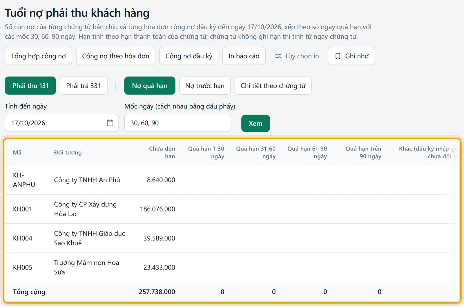Focus the Mốc ngày input field
The image size is (464, 306).
coord(178,123)
